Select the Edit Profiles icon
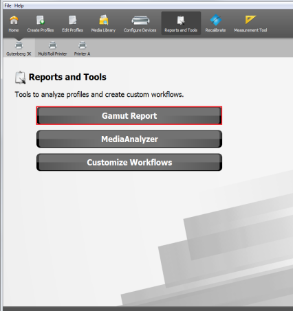Screen dimensions: 293x311 (x=72, y=21)
